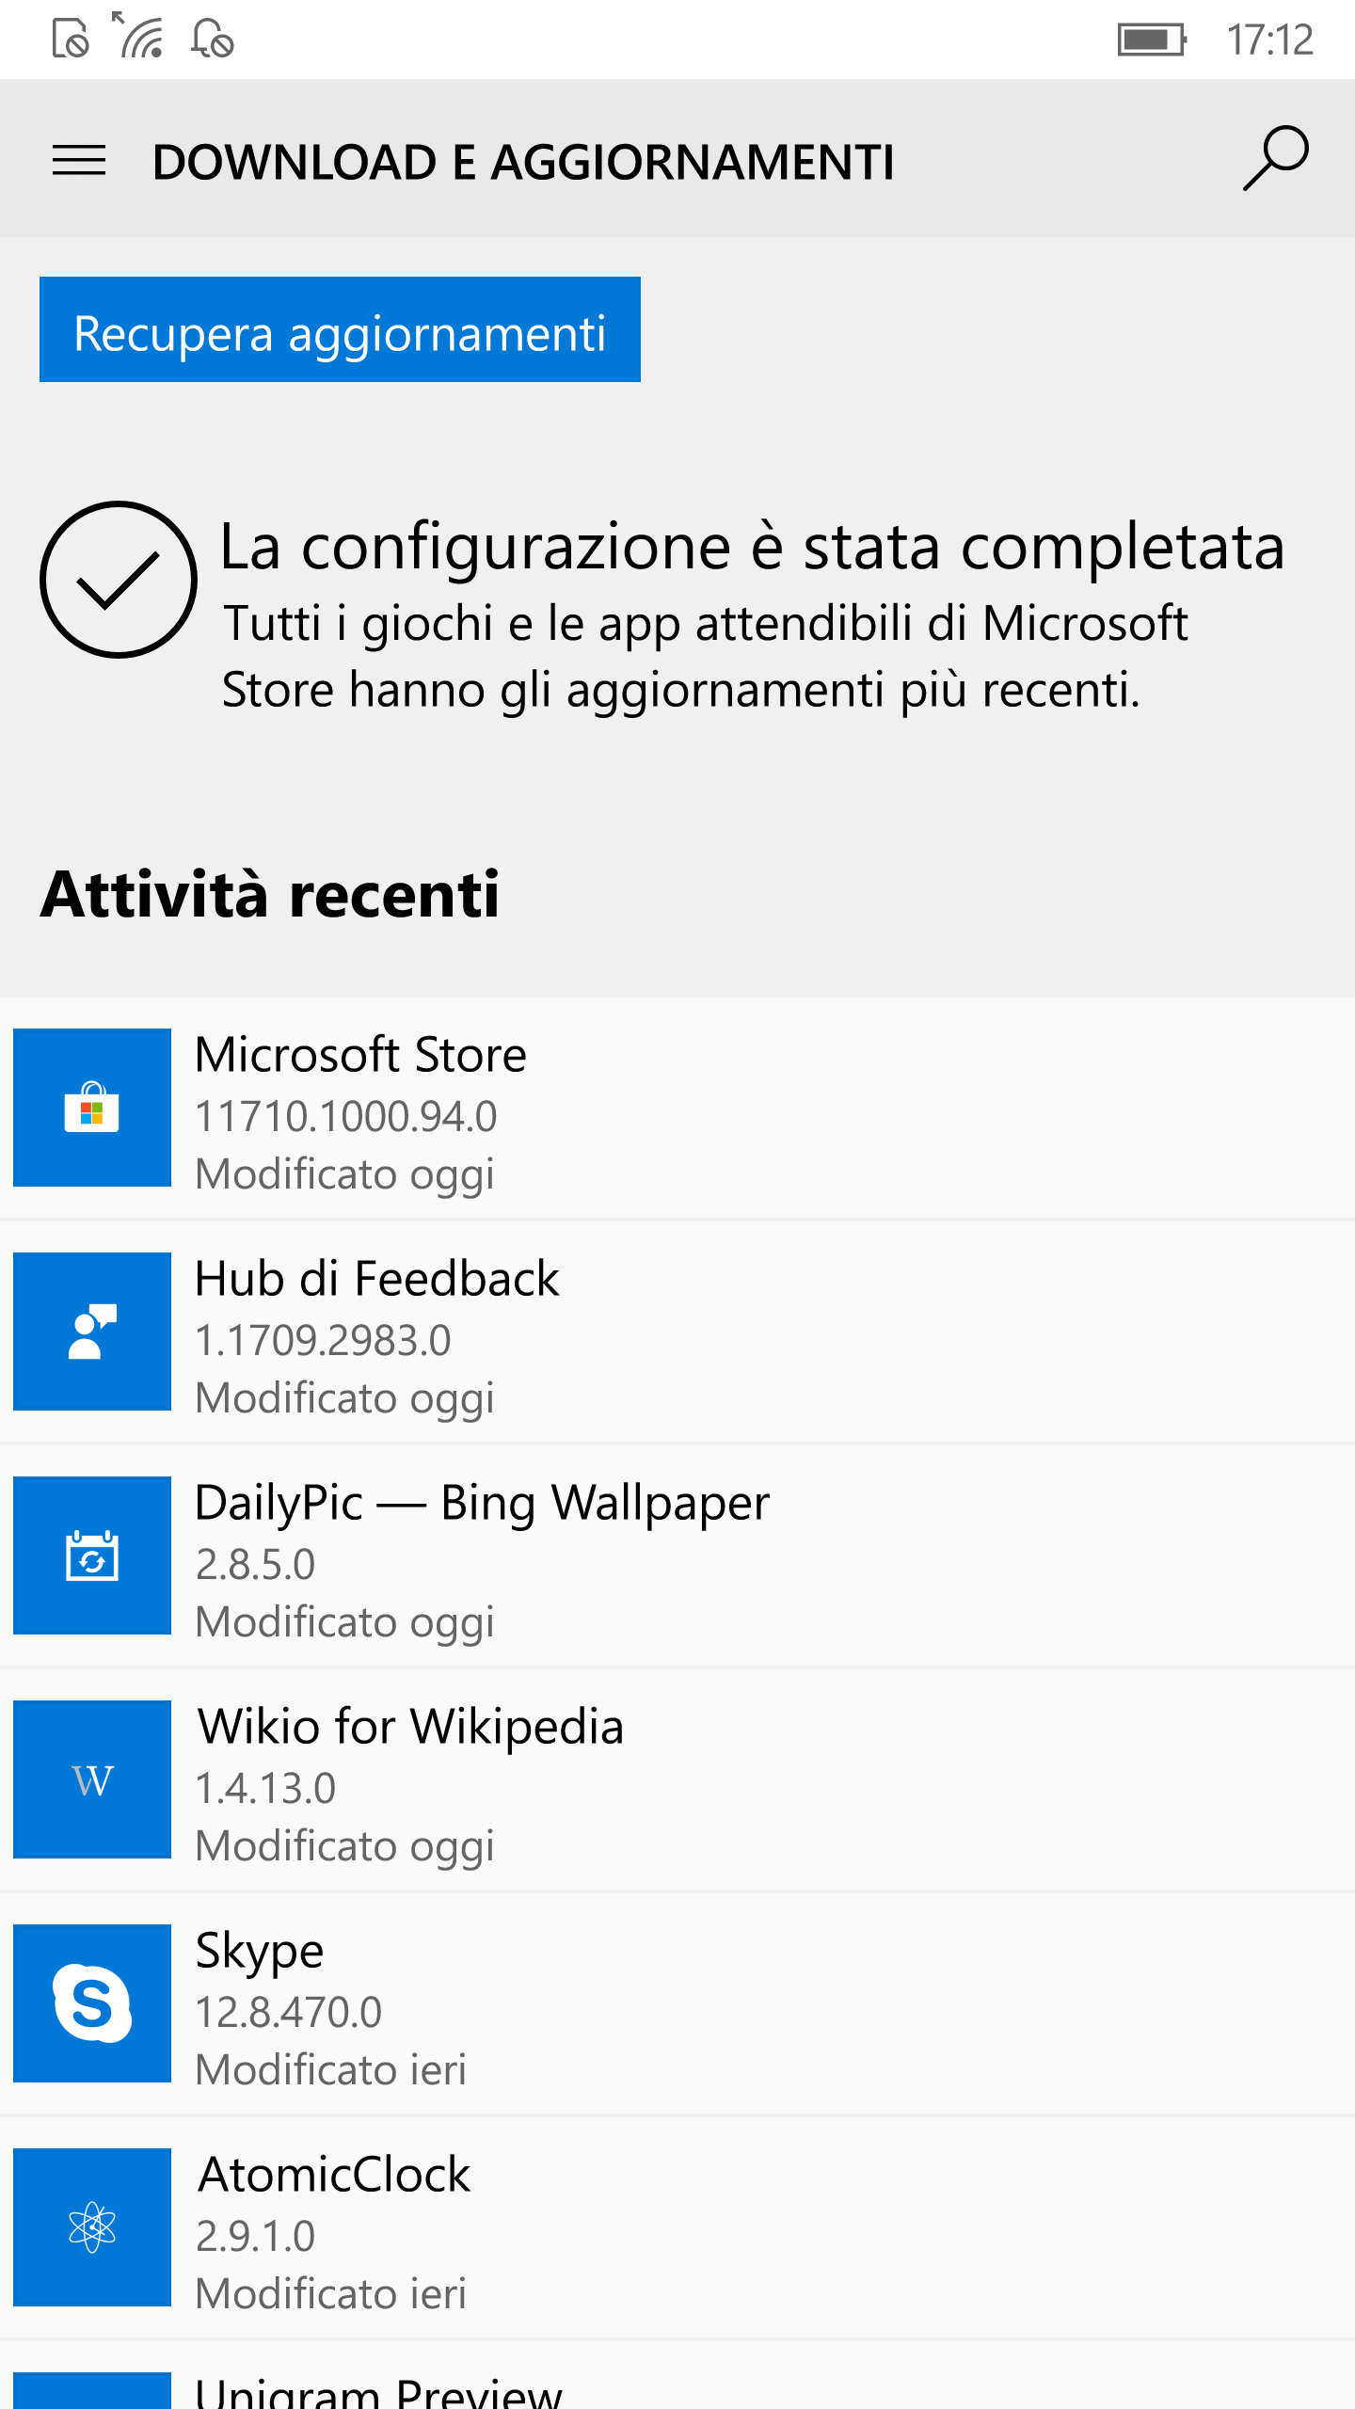Tap the search magnifier icon
Screen dimensions: 1355x2409
[x=1275, y=158]
